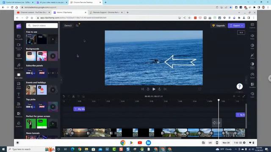Open the Captions panel on right

(252, 26)
